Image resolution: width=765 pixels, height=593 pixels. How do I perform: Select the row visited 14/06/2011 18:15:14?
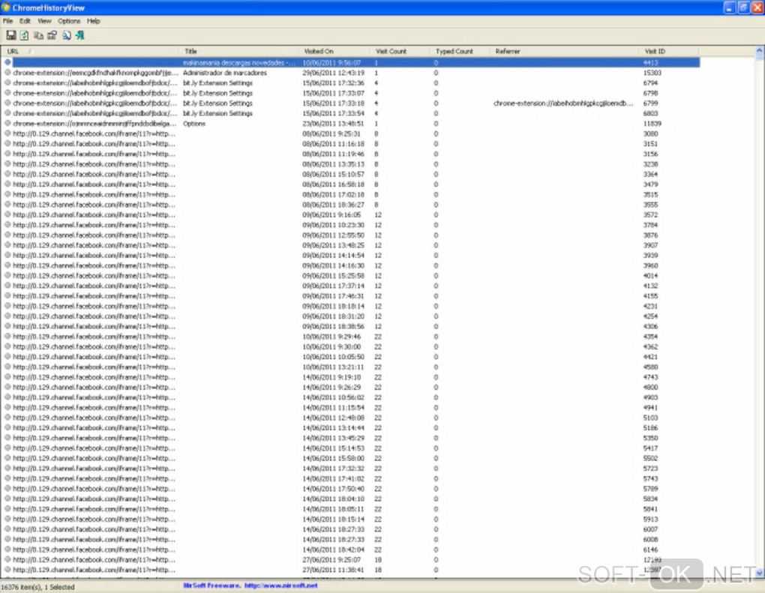click(x=351, y=519)
